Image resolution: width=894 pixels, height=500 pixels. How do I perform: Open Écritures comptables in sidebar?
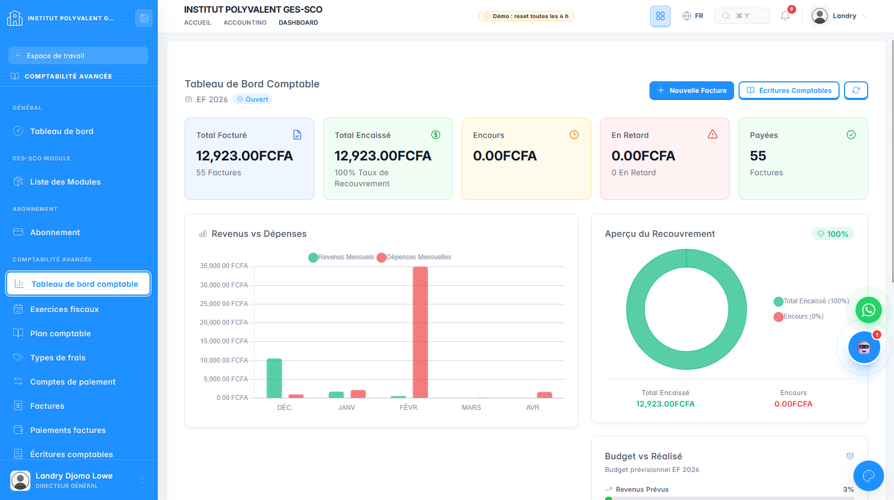tap(79, 454)
